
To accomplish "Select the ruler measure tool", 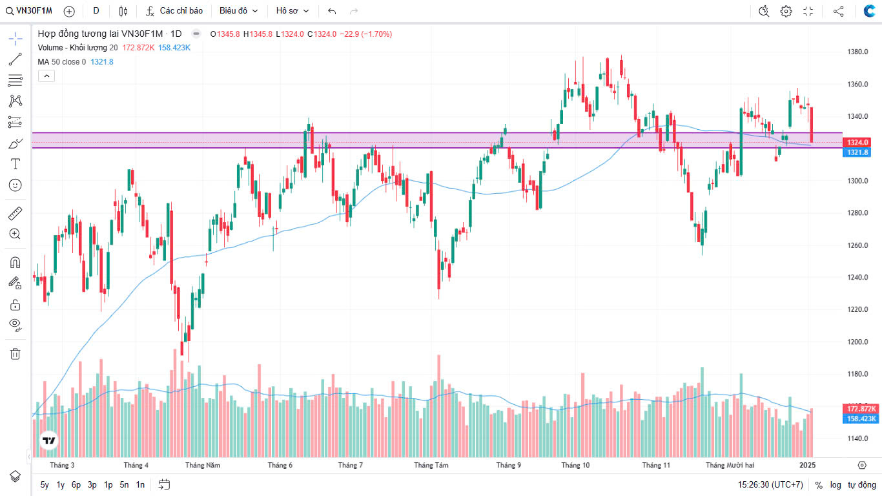I will [x=15, y=213].
